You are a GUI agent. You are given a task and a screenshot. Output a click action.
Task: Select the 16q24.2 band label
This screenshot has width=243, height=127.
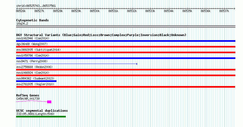(22, 23)
